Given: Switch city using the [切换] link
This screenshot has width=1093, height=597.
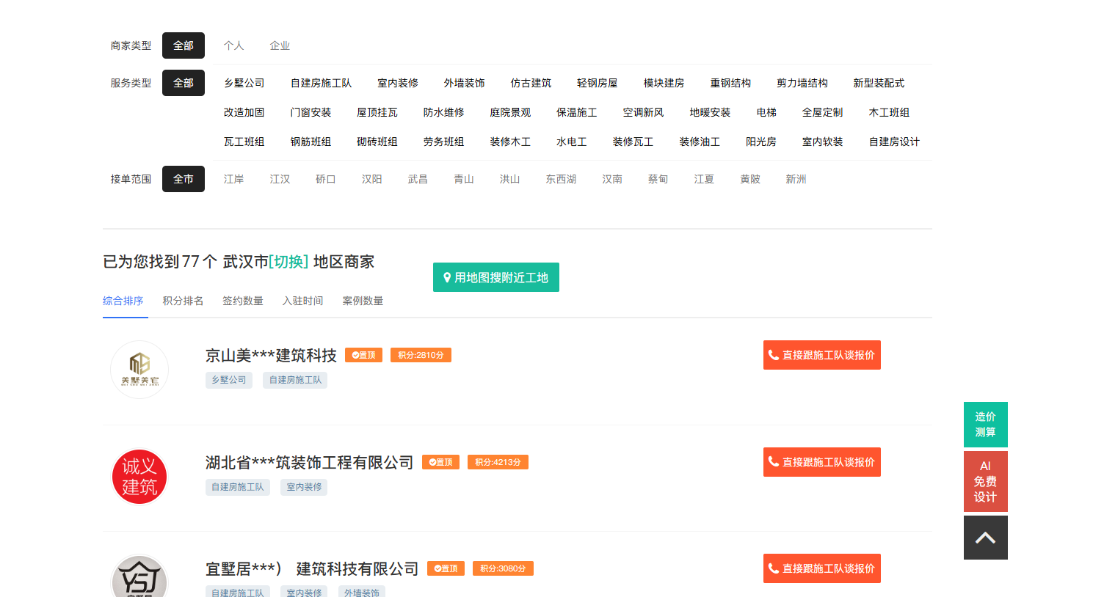Looking at the screenshot, I should [x=288, y=262].
